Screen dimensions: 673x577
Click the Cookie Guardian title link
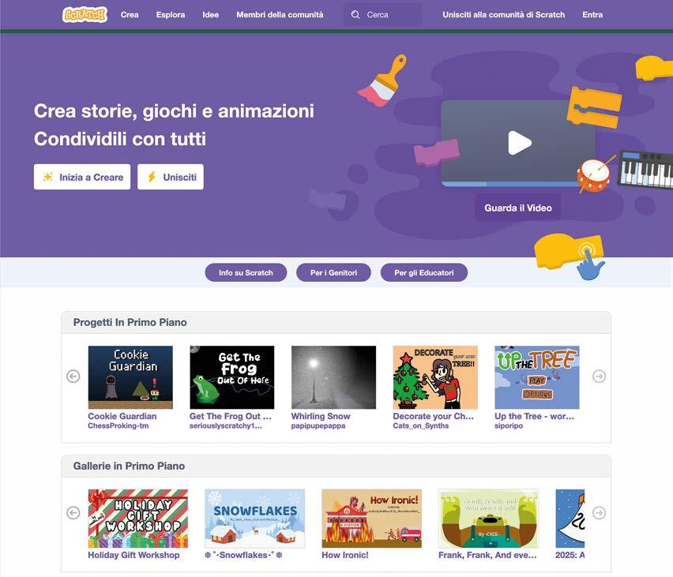[122, 416]
